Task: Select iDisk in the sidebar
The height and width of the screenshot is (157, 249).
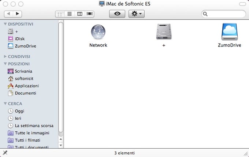Action: click(x=16, y=39)
